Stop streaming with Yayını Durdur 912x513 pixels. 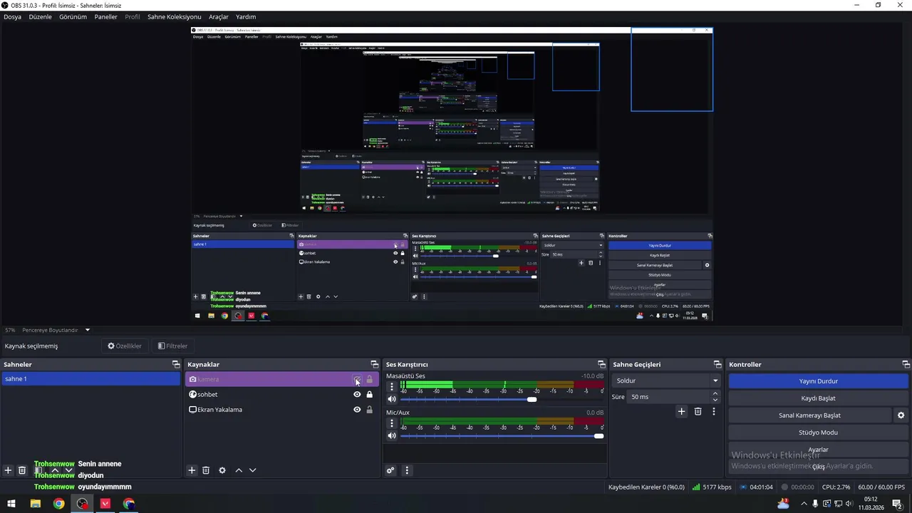click(x=818, y=381)
